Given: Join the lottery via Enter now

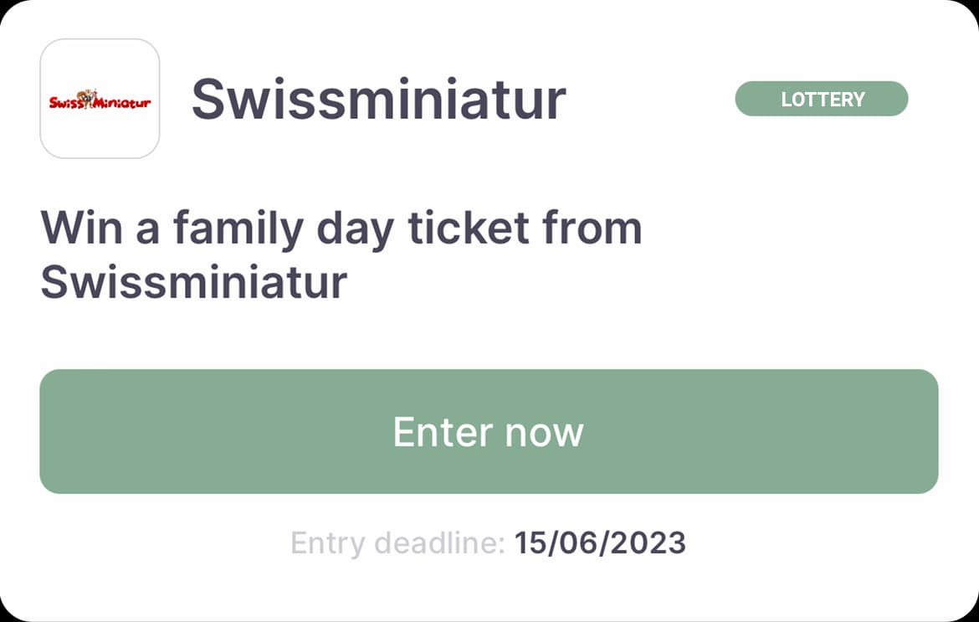Looking at the screenshot, I should tap(489, 431).
